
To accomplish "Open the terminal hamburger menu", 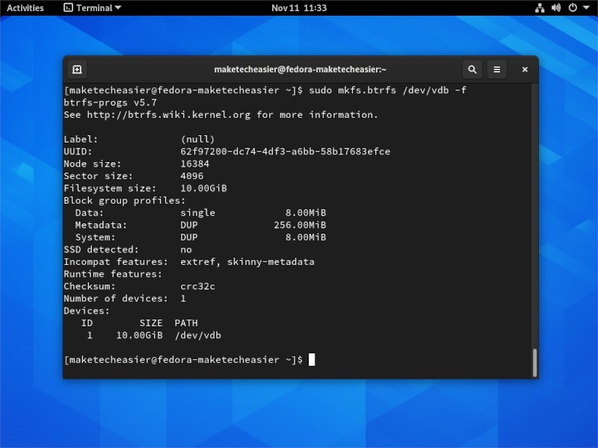I will pos(497,69).
